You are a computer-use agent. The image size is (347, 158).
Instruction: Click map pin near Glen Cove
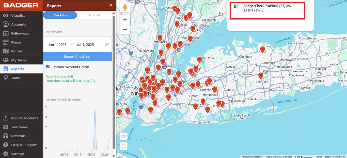pyautogui.click(x=199, y=60)
